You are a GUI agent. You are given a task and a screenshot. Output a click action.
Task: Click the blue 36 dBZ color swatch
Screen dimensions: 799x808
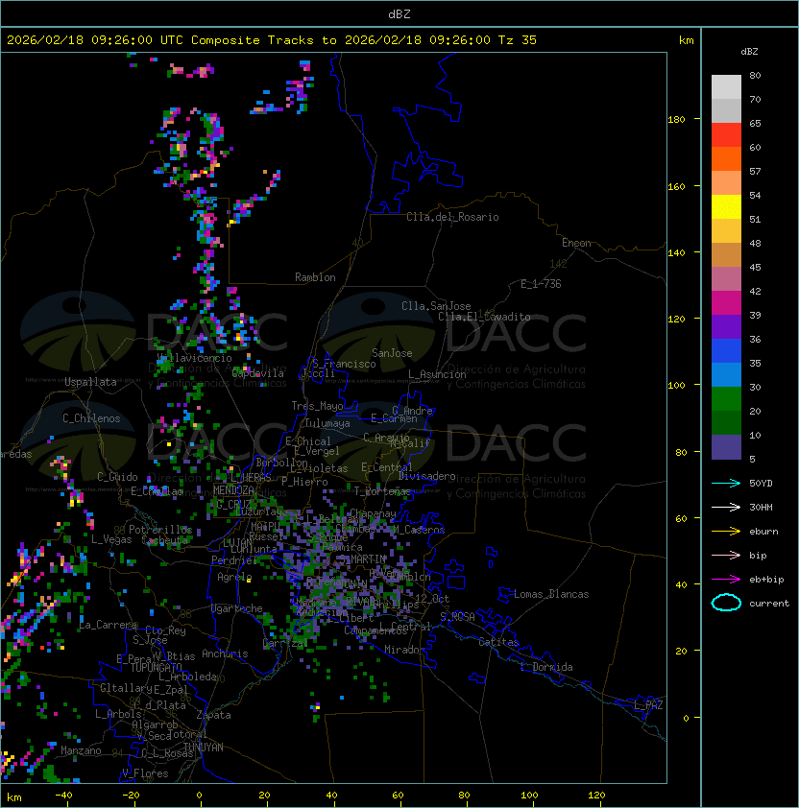726,351
